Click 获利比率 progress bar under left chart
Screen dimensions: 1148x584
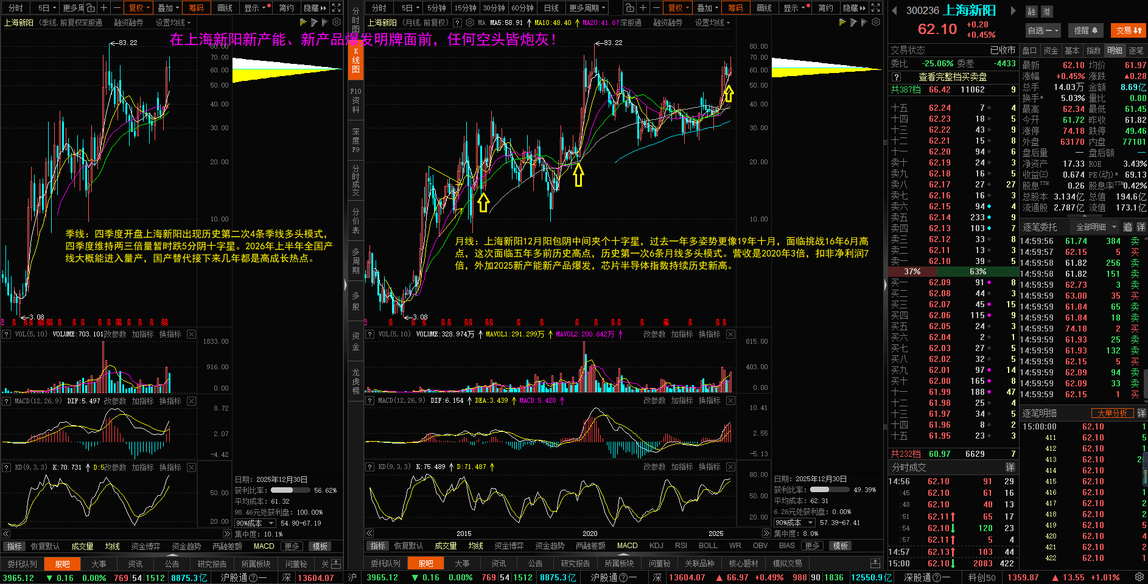(x=290, y=490)
